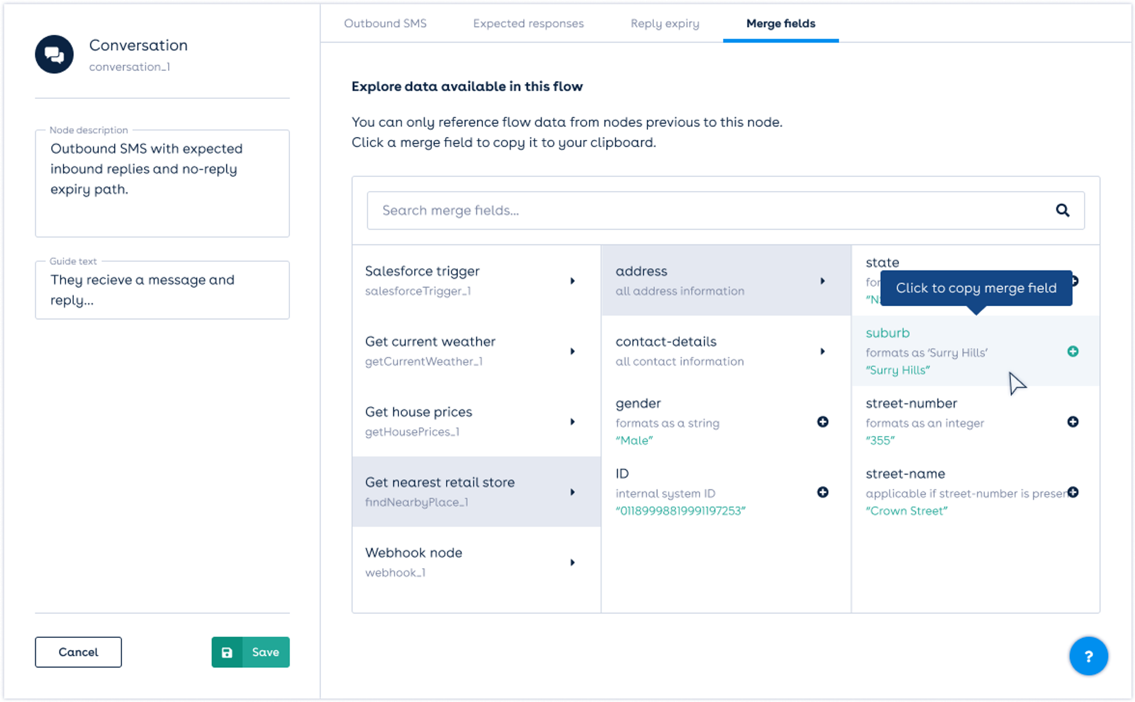The image size is (1135, 702).
Task: Click the plus icon beside street-number
Action: tap(1073, 422)
